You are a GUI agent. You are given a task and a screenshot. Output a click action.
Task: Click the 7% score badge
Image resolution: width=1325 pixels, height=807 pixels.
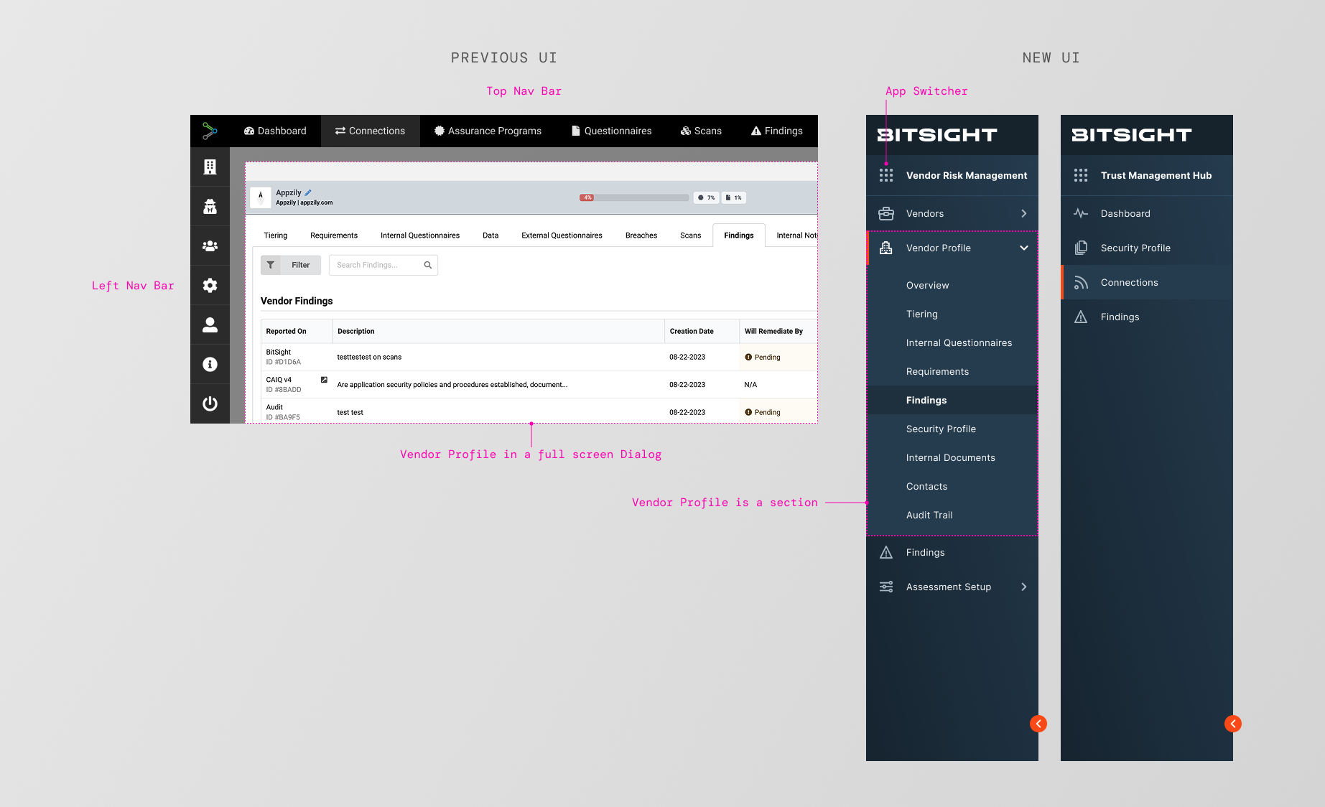click(x=707, y=197)
